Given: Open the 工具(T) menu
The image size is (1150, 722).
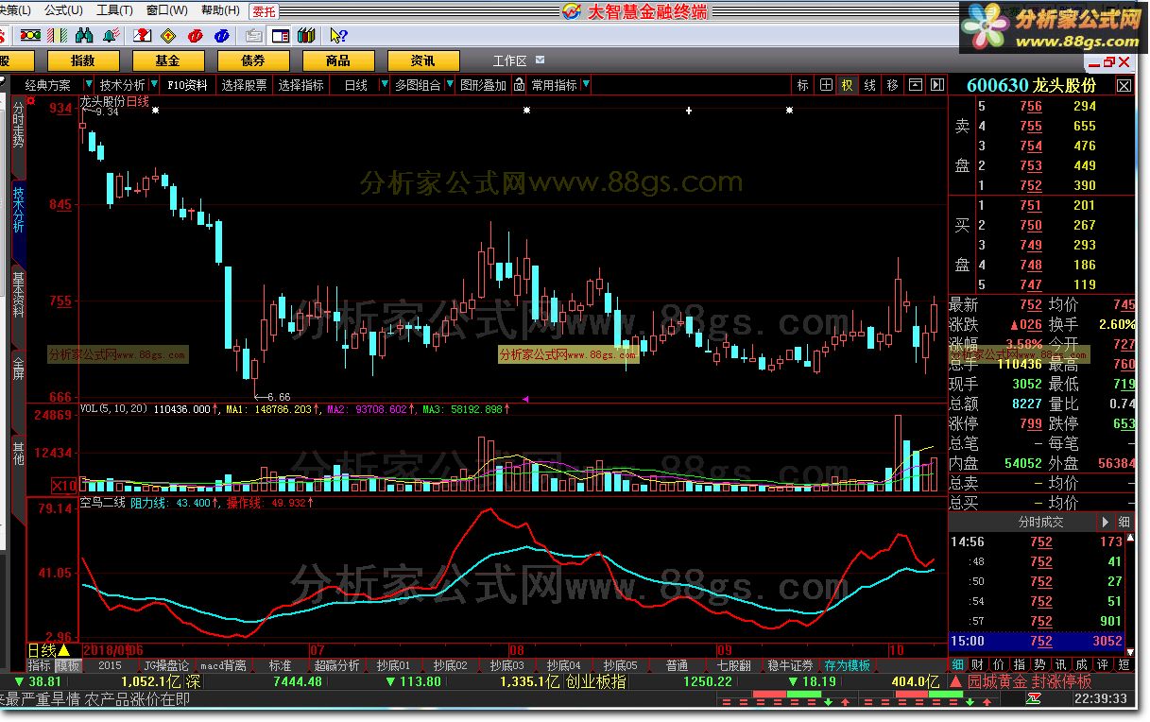Looking at the screenshot, I should click(115, 10).
